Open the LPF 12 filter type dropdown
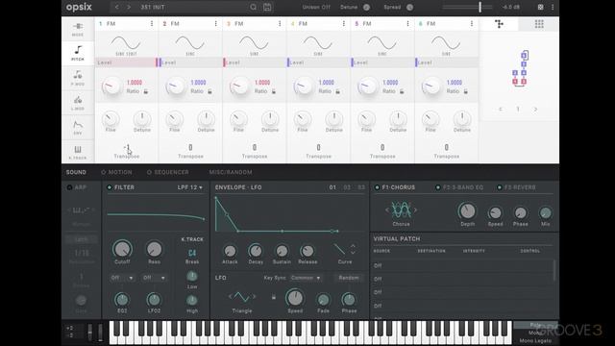 coord(190,187)
